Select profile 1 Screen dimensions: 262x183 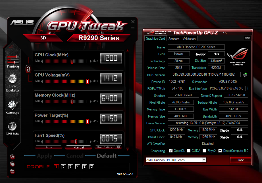click(x=56, y=167)
